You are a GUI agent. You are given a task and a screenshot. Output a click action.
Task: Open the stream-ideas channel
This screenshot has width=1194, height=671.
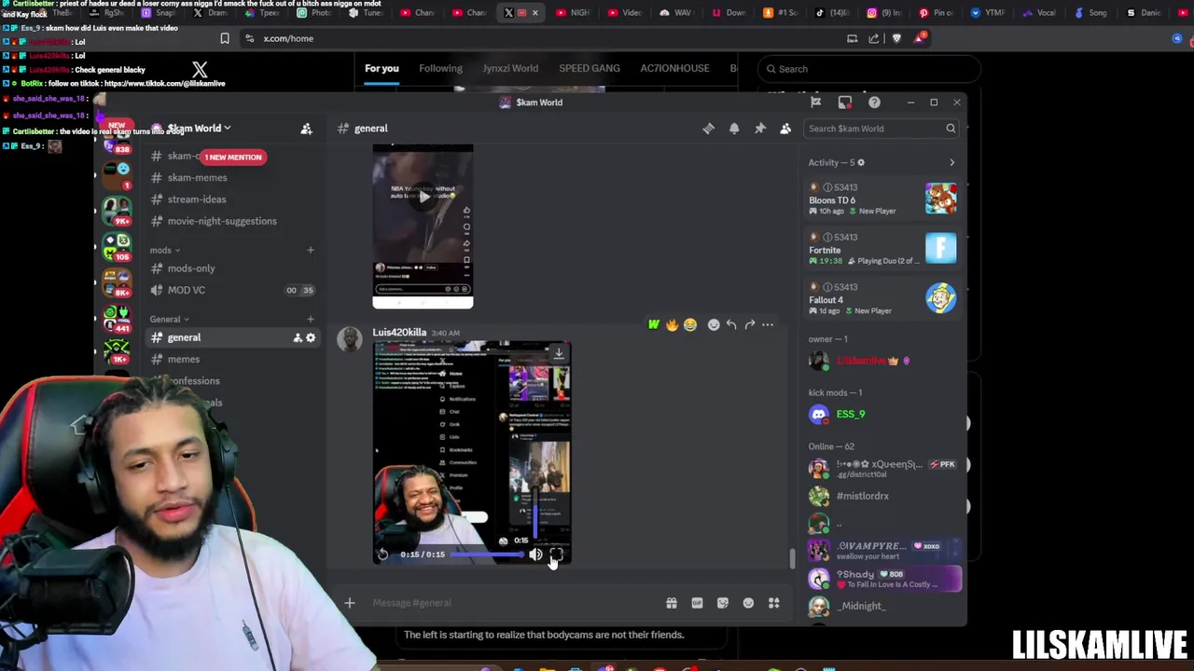pyautogui.click(x=197, y=199)
